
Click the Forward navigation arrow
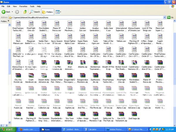coord(17,12)
